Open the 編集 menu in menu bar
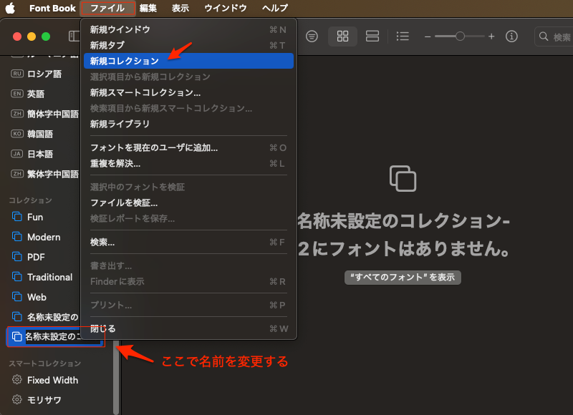The image size is (573, 415). pos(148,9)
